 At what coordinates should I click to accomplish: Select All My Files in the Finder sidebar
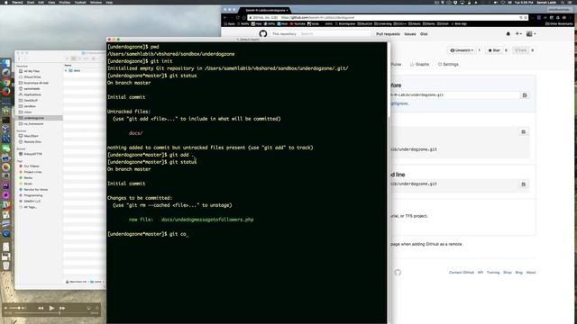coord(32,71)
